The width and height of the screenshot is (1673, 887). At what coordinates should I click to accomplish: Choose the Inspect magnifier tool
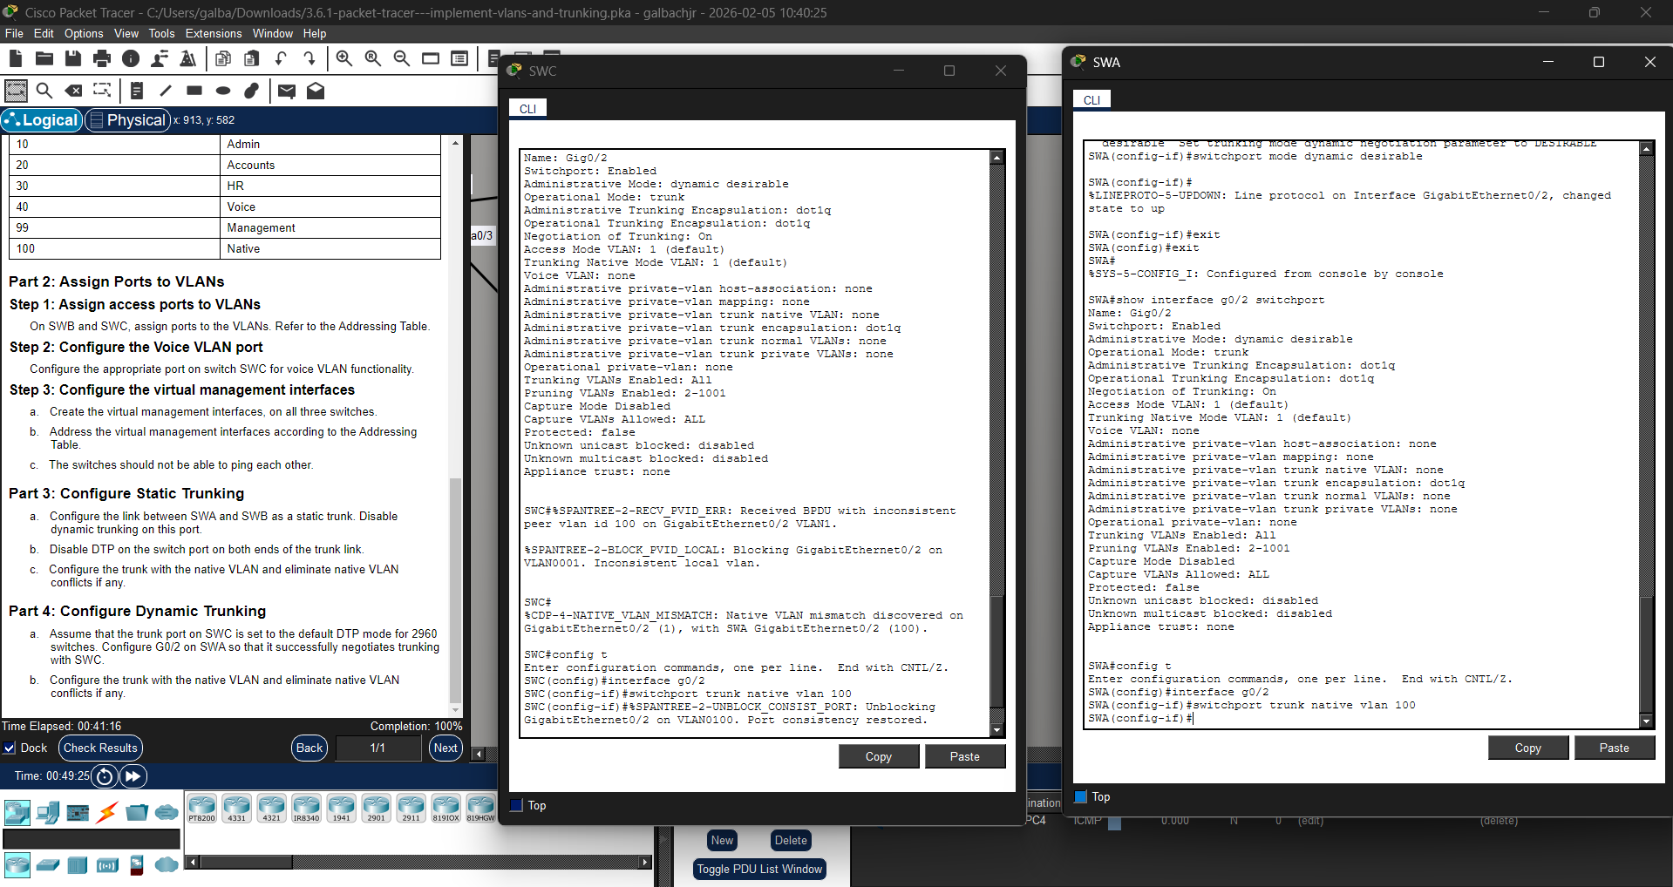click(44, 91)
